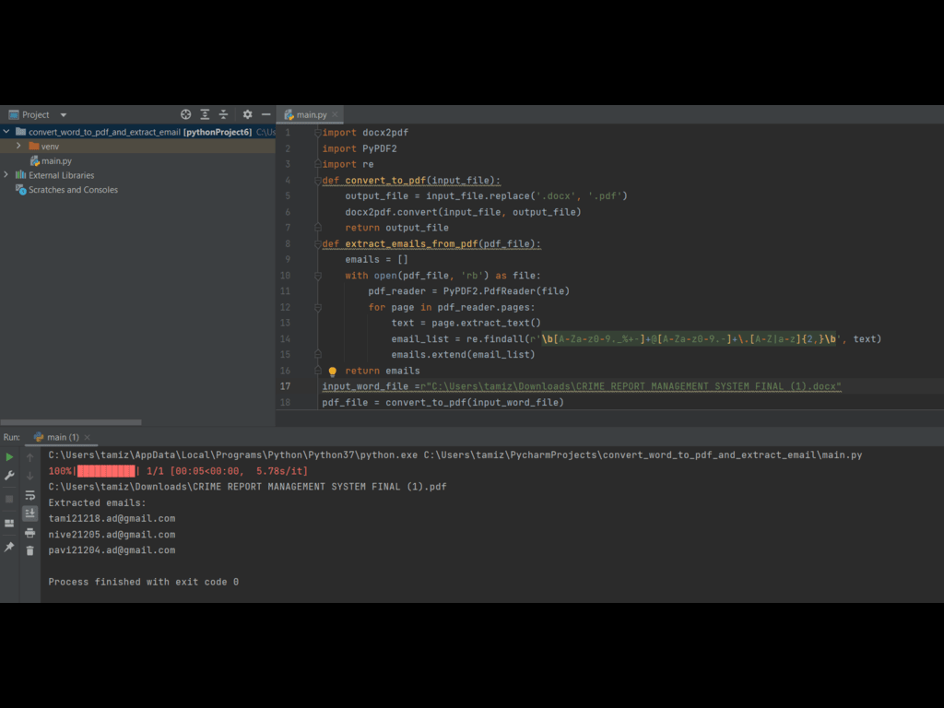This screenshot has height=708, width=944.
Task: Collapse the convert_word_to_pdf_and_extract_email project root
Action: [6, 131]
